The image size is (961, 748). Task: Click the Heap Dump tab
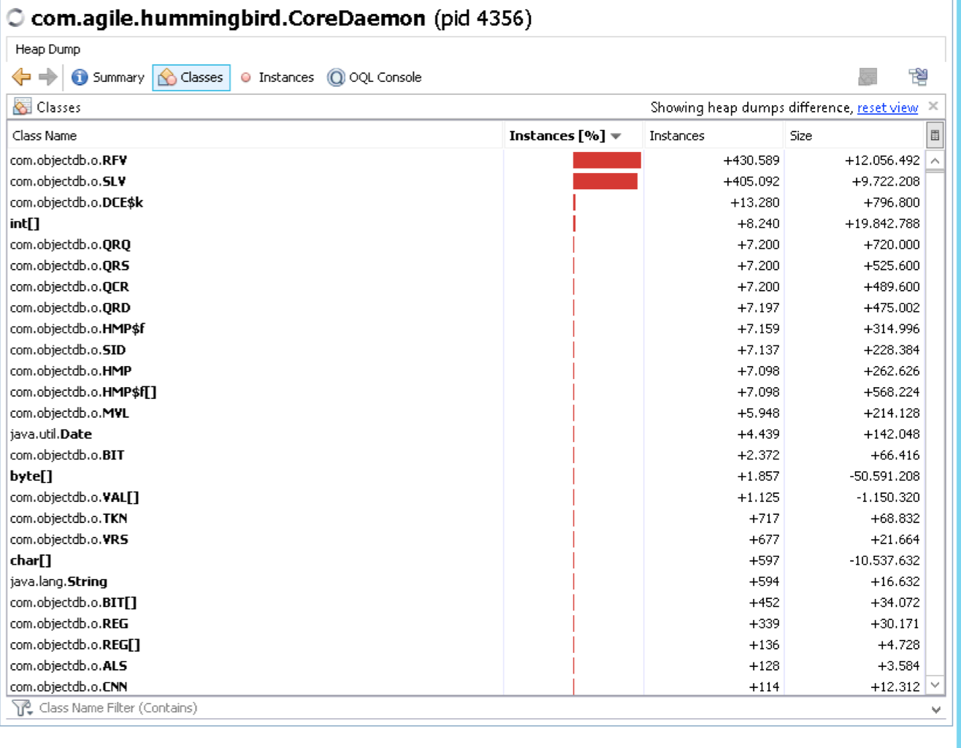click(x=47, y=49)
